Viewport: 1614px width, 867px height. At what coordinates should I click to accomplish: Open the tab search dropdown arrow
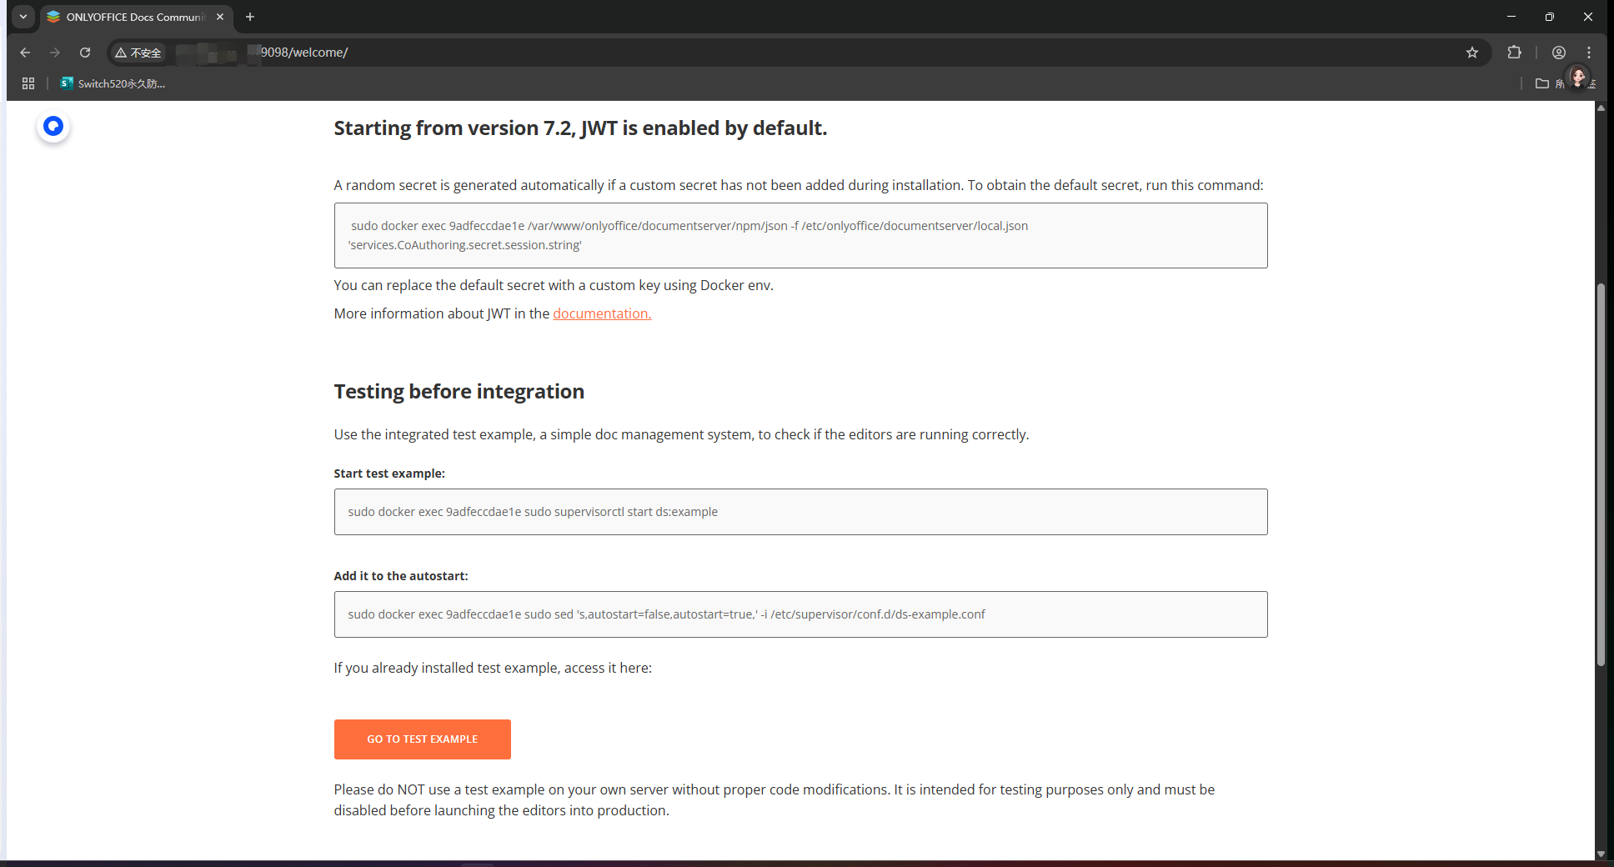23,17
